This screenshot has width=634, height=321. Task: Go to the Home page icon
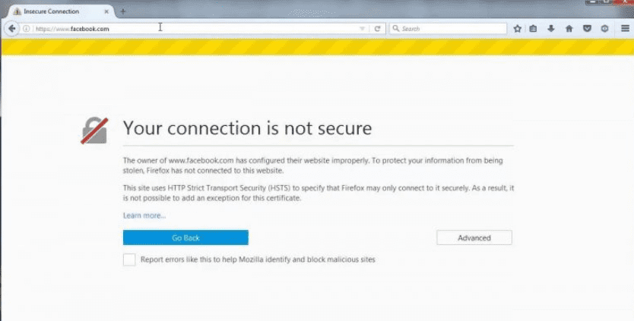click(569, 29)
